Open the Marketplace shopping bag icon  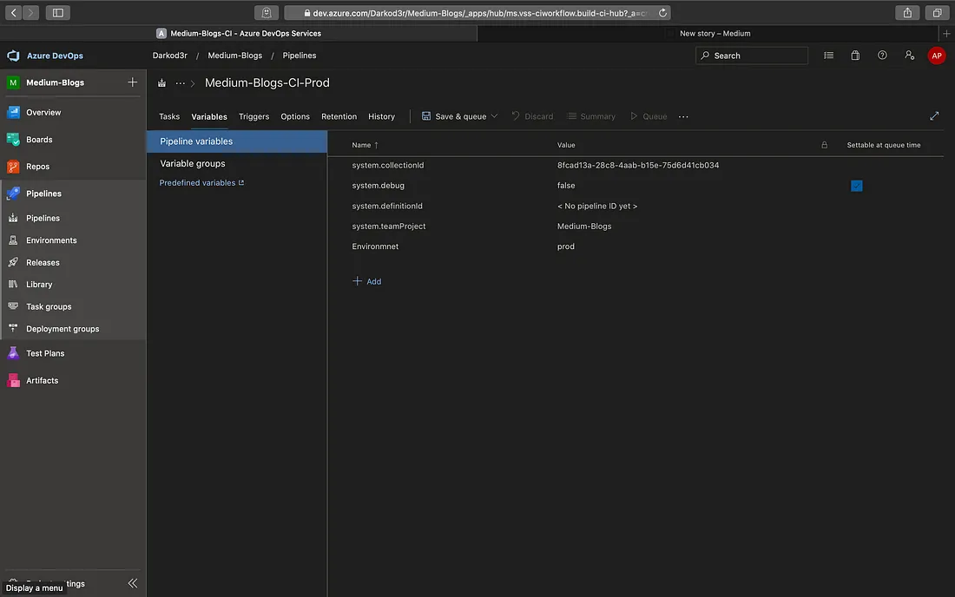(855, 56)
